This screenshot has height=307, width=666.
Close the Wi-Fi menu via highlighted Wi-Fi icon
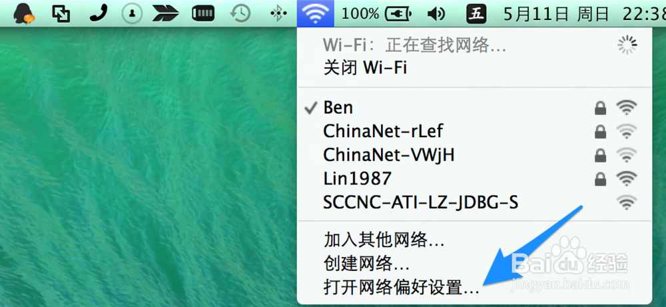tap(315, 13)
